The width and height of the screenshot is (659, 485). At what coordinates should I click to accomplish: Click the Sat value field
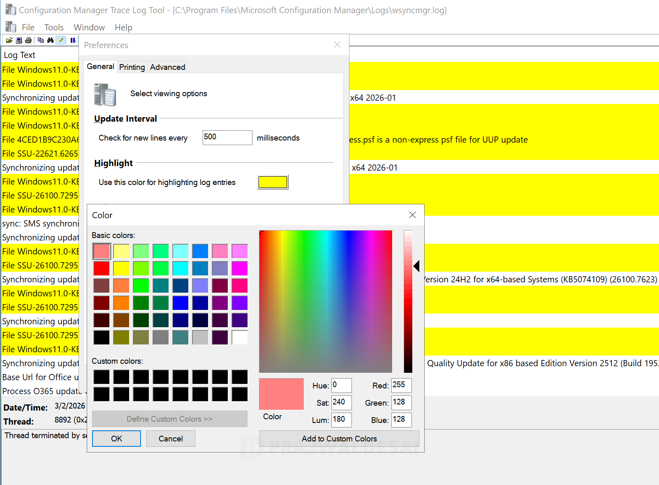[342, 402]
